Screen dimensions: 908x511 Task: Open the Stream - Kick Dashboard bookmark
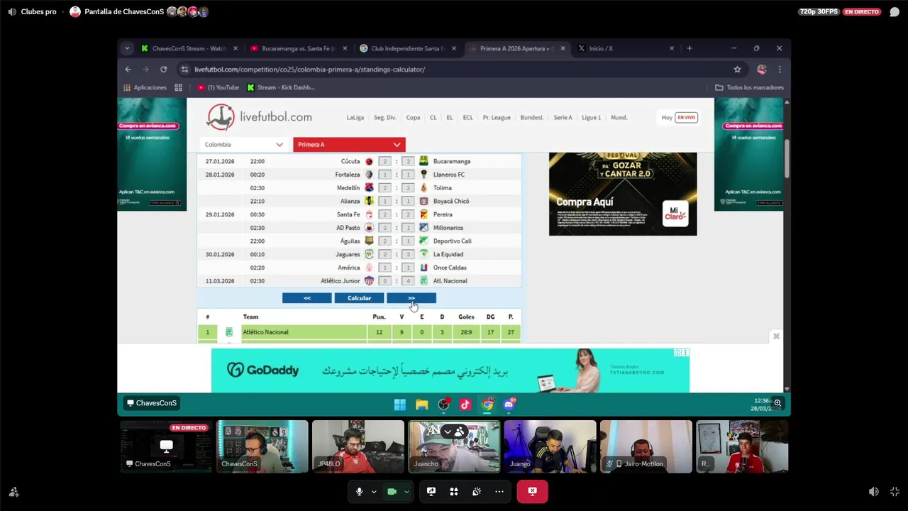click(x=281, y=87)
